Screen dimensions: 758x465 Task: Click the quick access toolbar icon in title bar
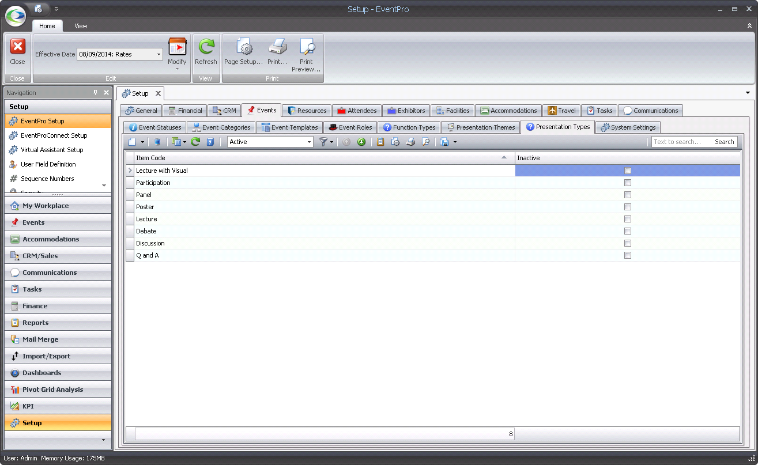pyautogui.click(x=39, y=9)
